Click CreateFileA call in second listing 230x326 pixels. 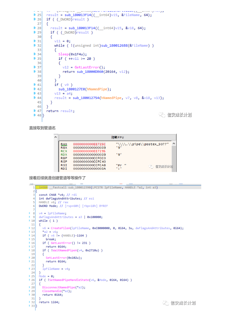coord(60,228)
